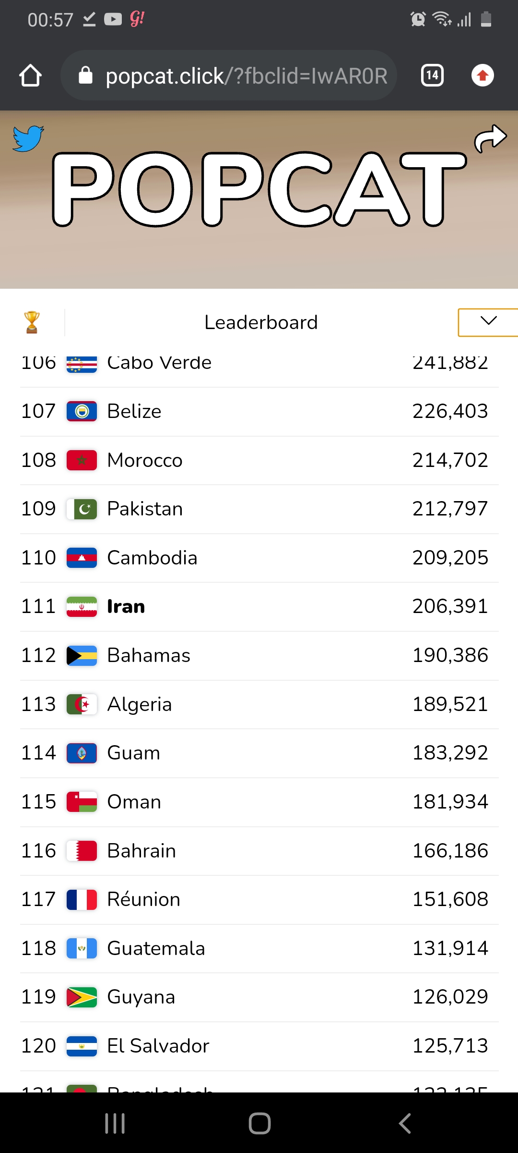Tap the Twitter bird icon

(x=28, y=139)
